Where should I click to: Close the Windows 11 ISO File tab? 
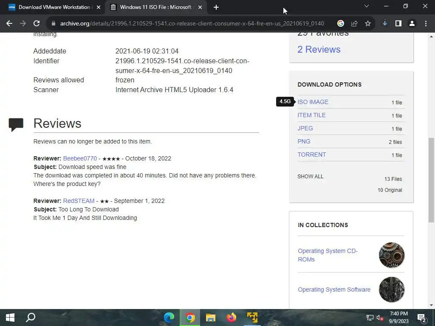point(200,8)
